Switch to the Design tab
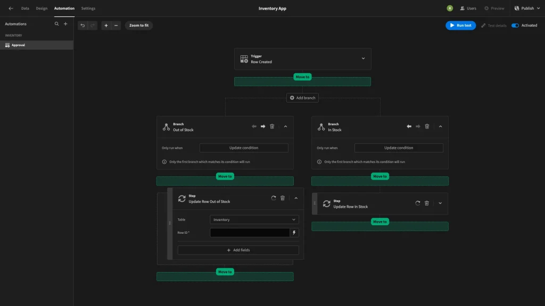The image size is (545, 306). point(42,8)
